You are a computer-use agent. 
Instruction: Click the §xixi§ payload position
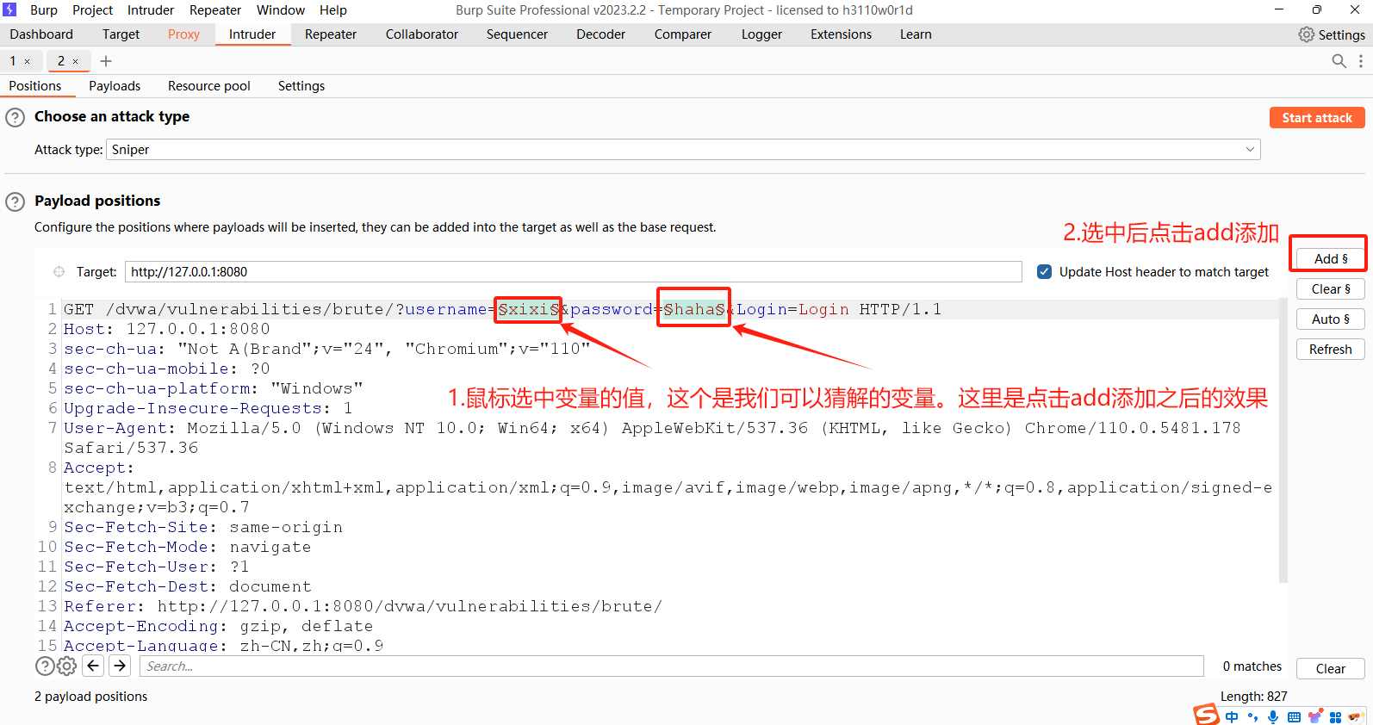tap(529, 310)
